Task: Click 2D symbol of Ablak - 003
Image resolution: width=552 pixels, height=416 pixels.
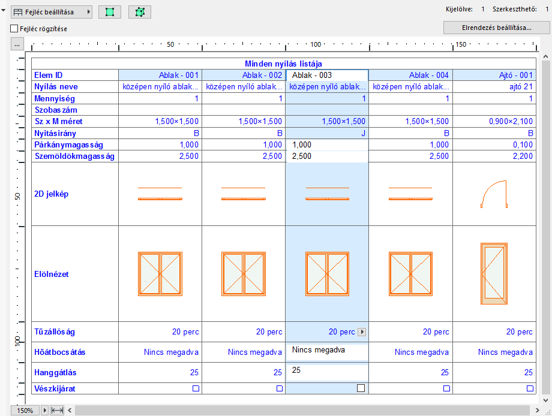Action: (x=328, y=194)
